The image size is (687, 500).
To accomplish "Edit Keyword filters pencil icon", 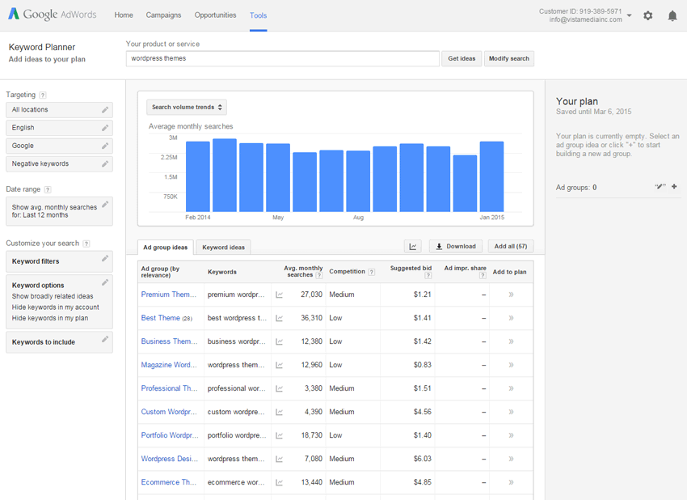I will click(105, 258).
